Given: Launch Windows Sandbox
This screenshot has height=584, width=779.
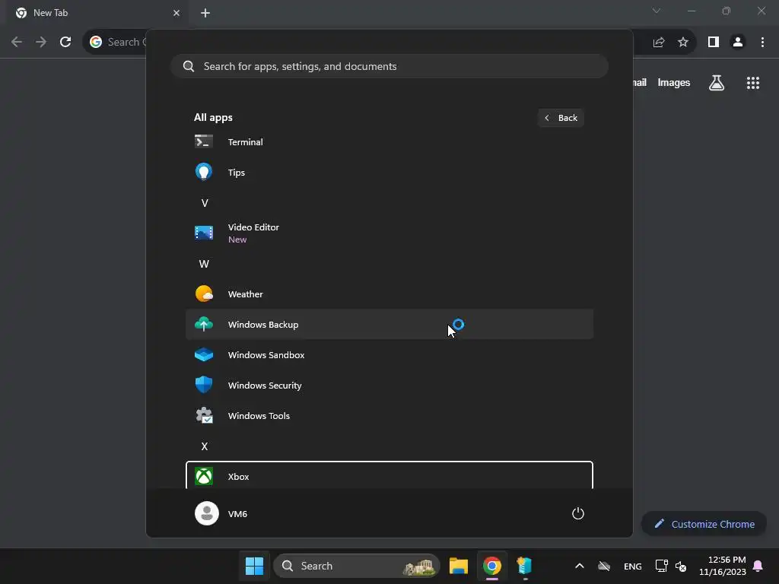Looking at the screenshot, I should click(389, 354).
